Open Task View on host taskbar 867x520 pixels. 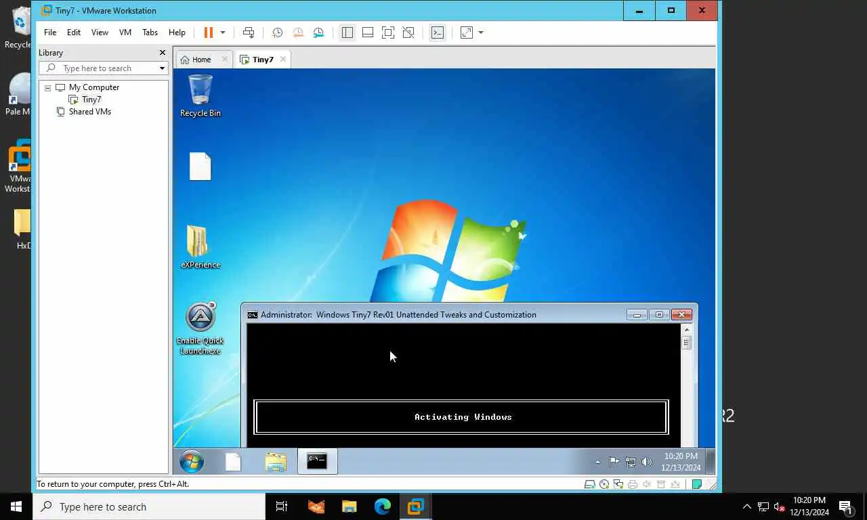(x=282, y=506)
